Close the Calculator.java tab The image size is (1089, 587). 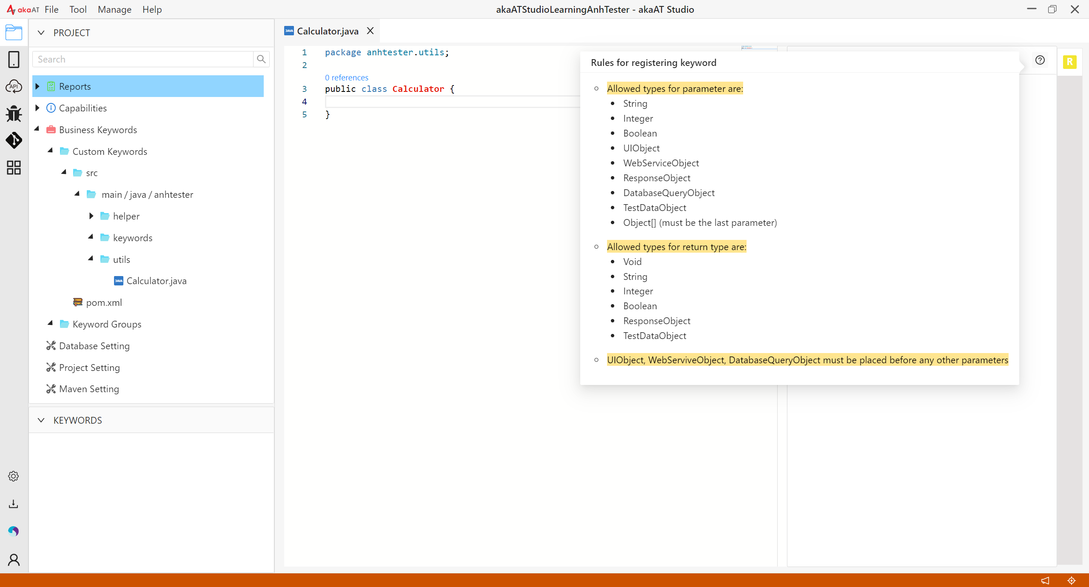pyautogui.click(x=370, y=31)
